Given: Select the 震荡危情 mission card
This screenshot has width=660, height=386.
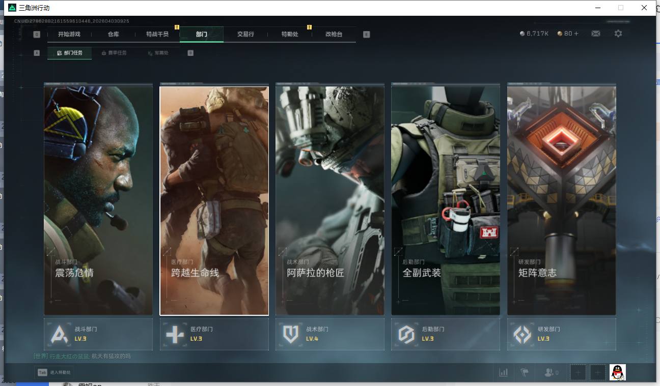Looking at the screenshot, I should pyautogui.click(x=98, y=200).
